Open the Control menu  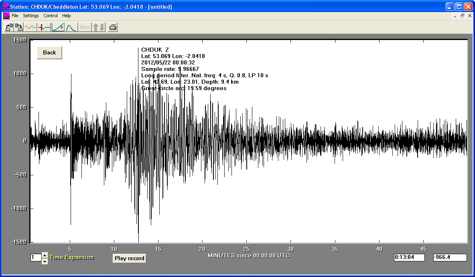pos(50,16)
